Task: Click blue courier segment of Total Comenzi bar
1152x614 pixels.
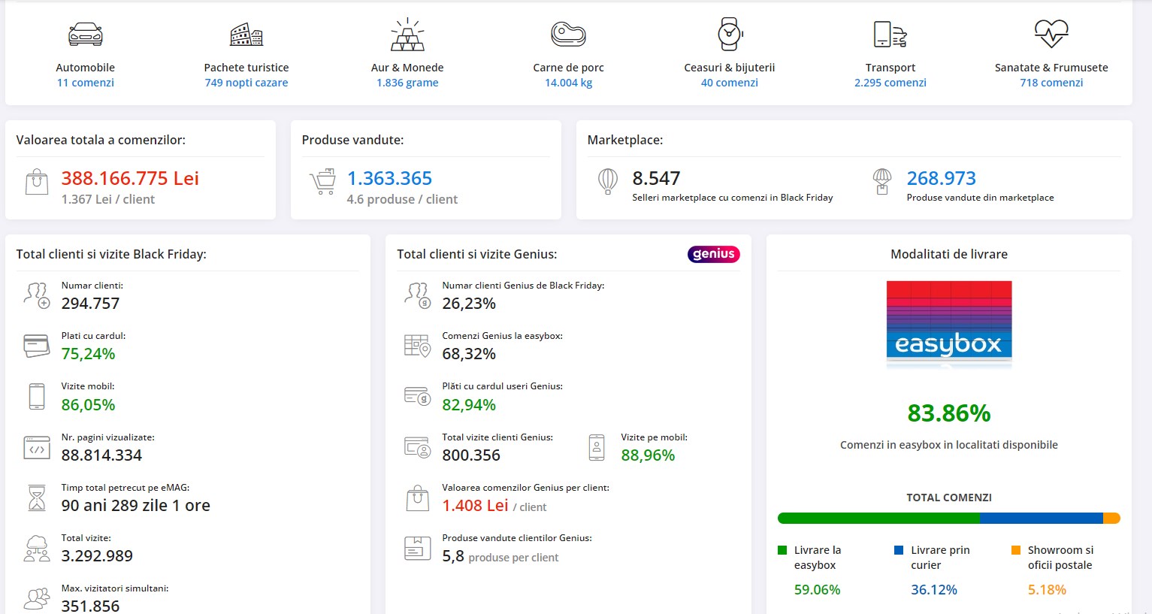Action: 1041,518
